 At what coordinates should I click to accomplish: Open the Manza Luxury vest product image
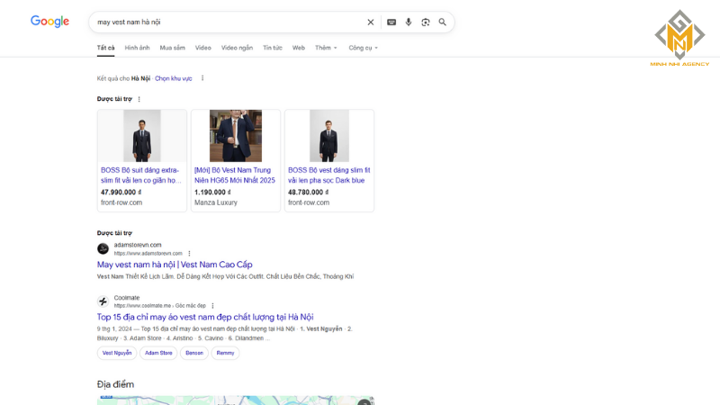(x=236, y=136)
